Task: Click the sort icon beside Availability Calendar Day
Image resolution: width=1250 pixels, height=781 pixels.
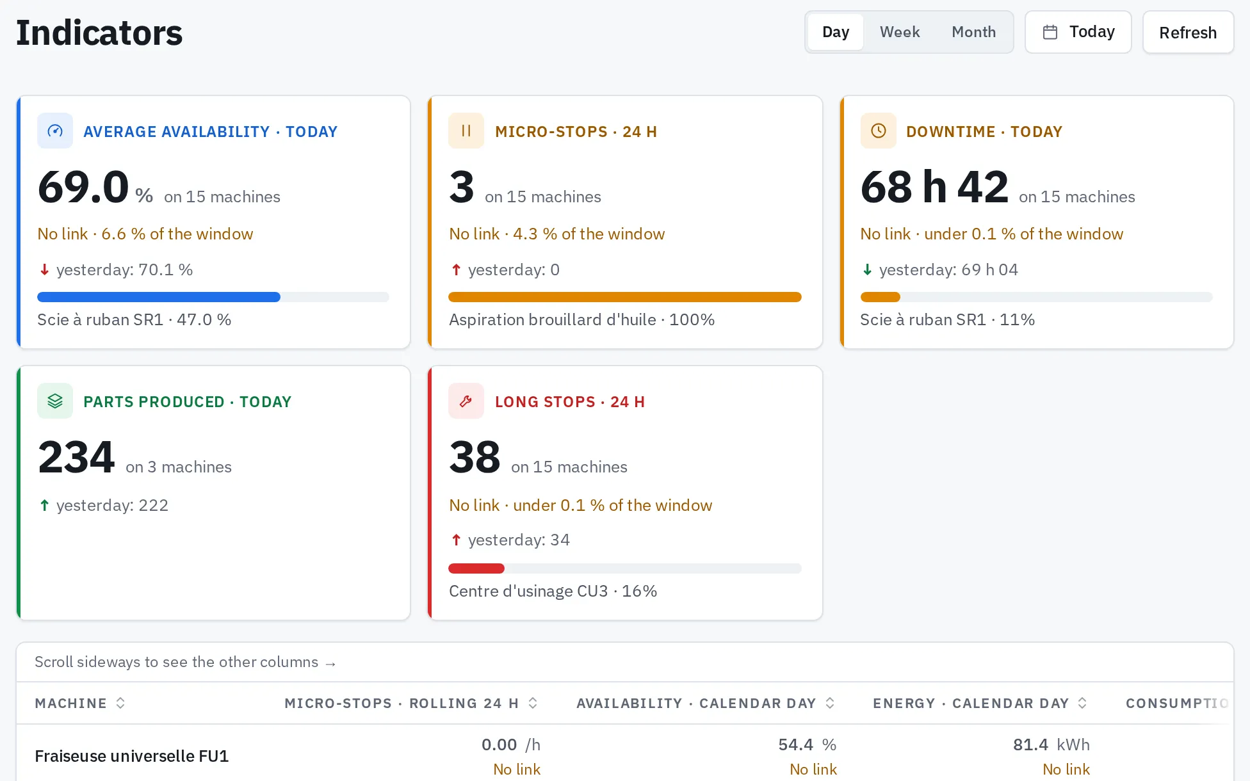Action: tap(830, 703)
